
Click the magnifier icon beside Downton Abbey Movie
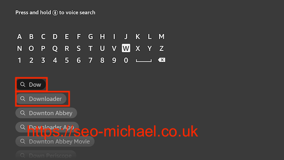tap(23, 141)
